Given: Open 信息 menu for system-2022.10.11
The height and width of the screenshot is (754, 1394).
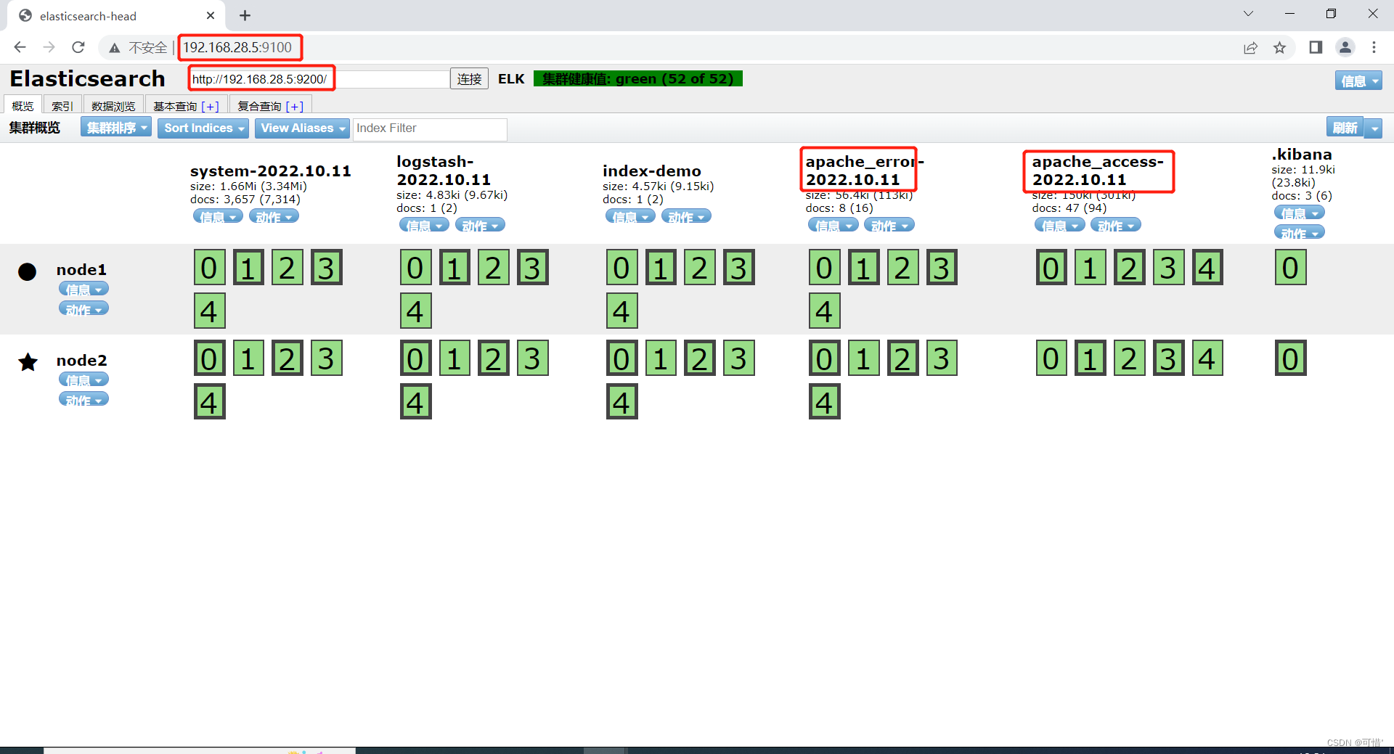Looking at the screenshot, I should pyautogui.click(x=218, y=216).
